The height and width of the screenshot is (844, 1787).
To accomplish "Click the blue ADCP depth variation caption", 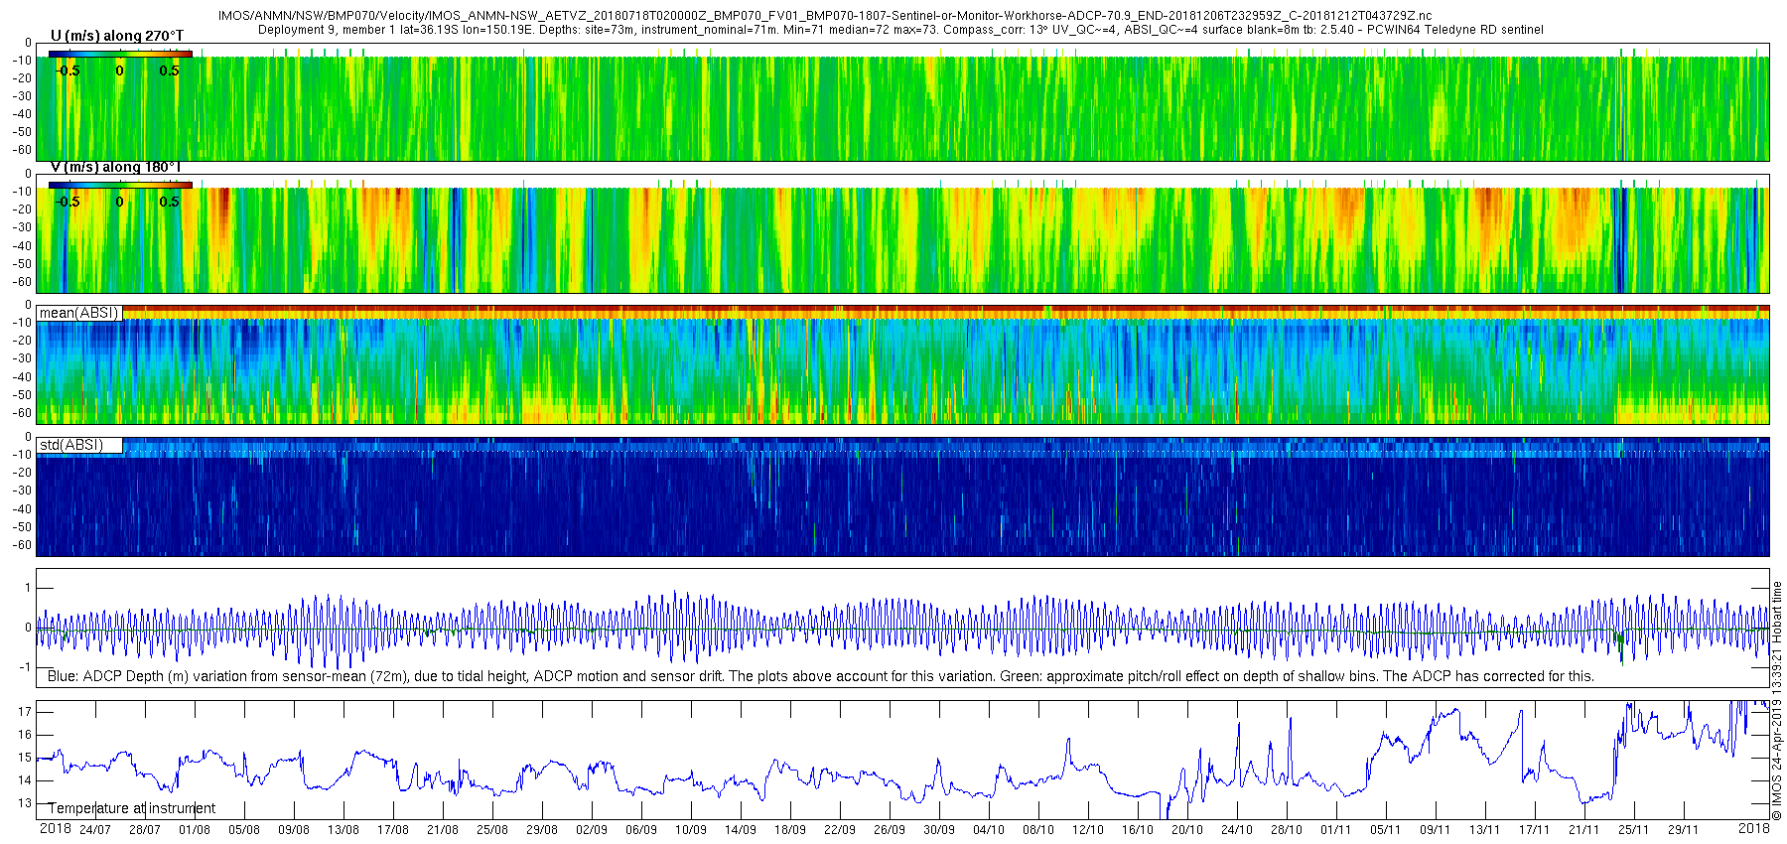I will (x=821, y=676).
